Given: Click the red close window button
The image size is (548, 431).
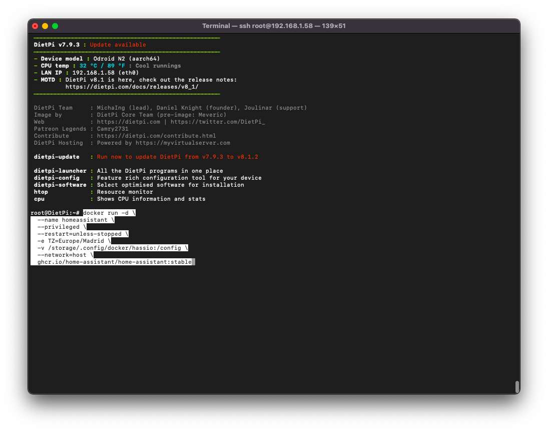Looking at the screenshot, I should tap(35, 26).
